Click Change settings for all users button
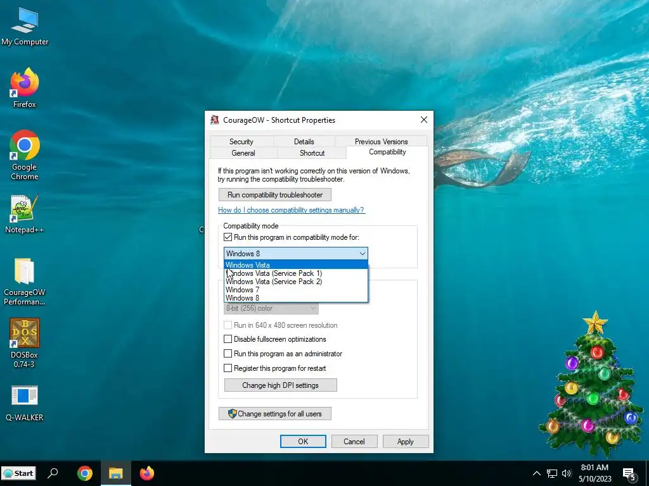This screenshot has height=486, width=649. click(275, 414)
